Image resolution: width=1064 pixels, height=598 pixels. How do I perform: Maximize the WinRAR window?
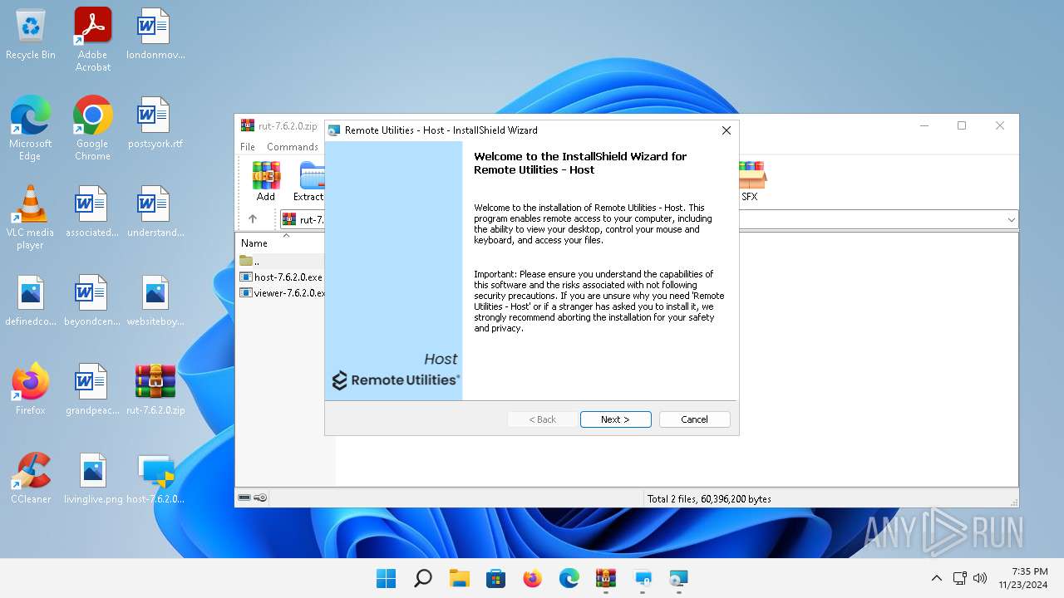click(x=962, y=125)
